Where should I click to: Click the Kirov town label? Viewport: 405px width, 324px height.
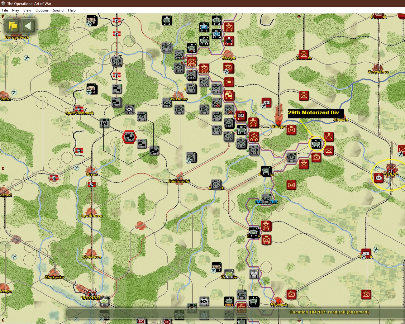tap(92, 174)
